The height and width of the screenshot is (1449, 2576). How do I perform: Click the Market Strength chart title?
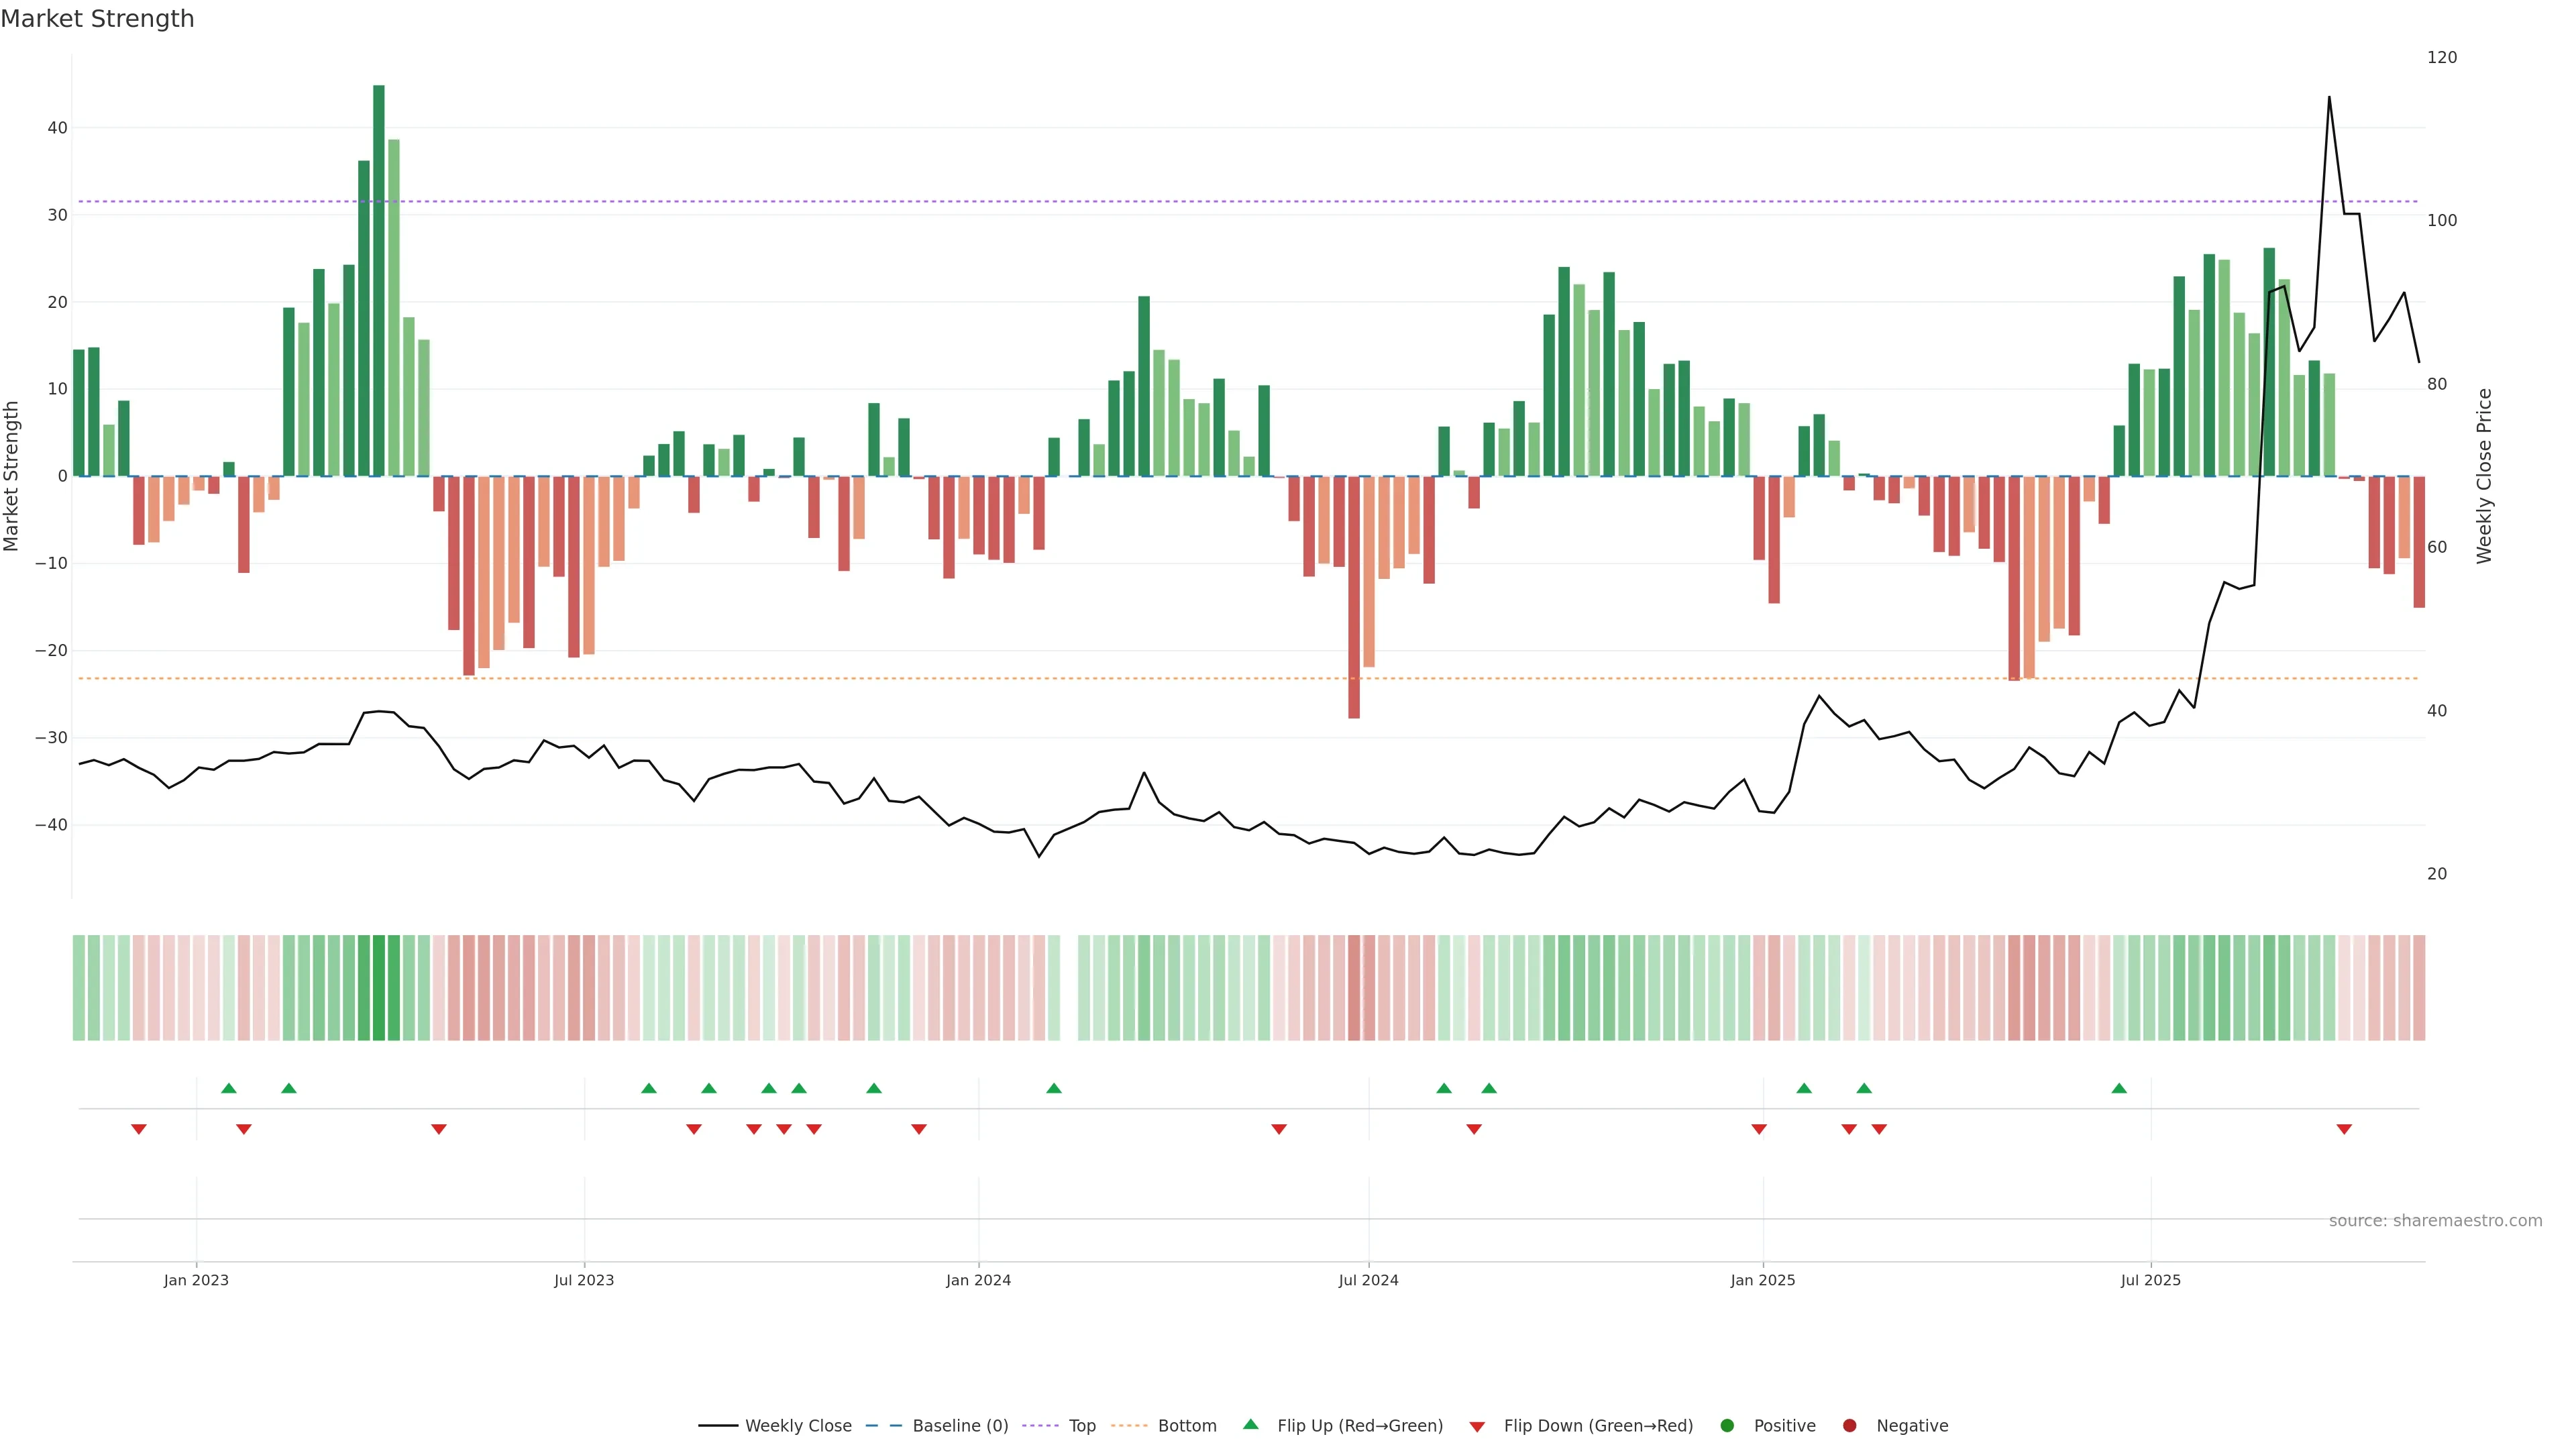pyautogui.click(x=97, y=19)
